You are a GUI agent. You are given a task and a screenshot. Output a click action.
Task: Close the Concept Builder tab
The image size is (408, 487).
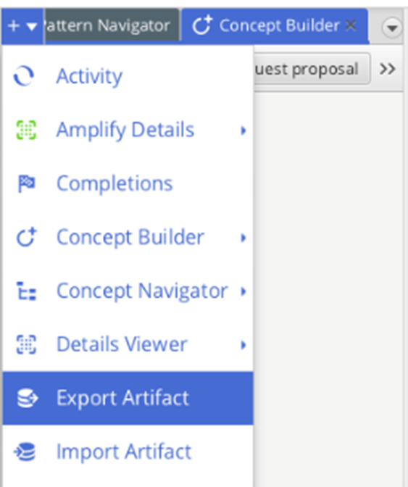[351, 25]
